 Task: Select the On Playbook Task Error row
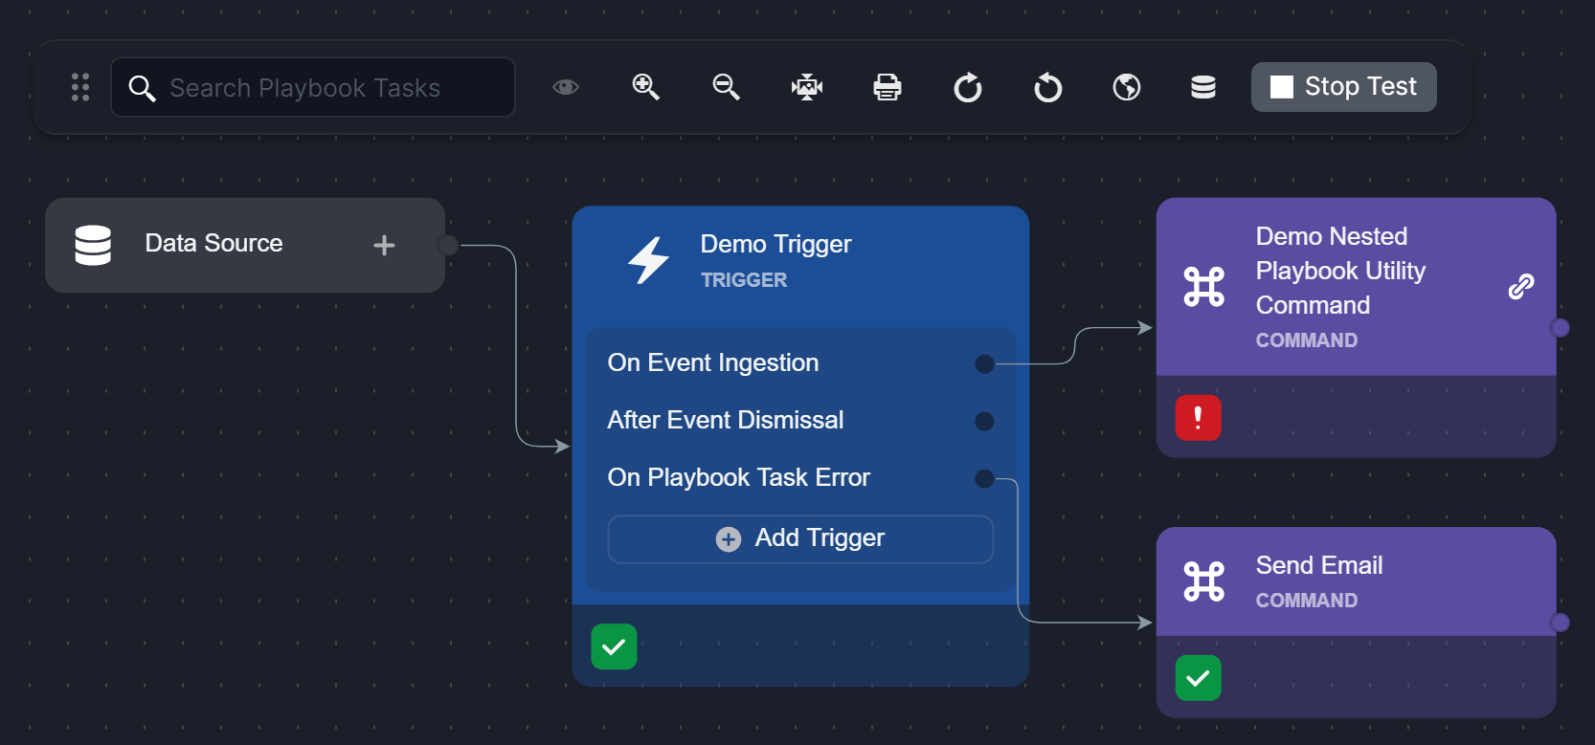click(x=738, y=478)
